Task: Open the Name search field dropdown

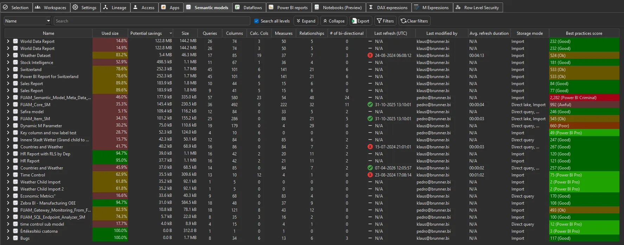Action: [49, 21]
